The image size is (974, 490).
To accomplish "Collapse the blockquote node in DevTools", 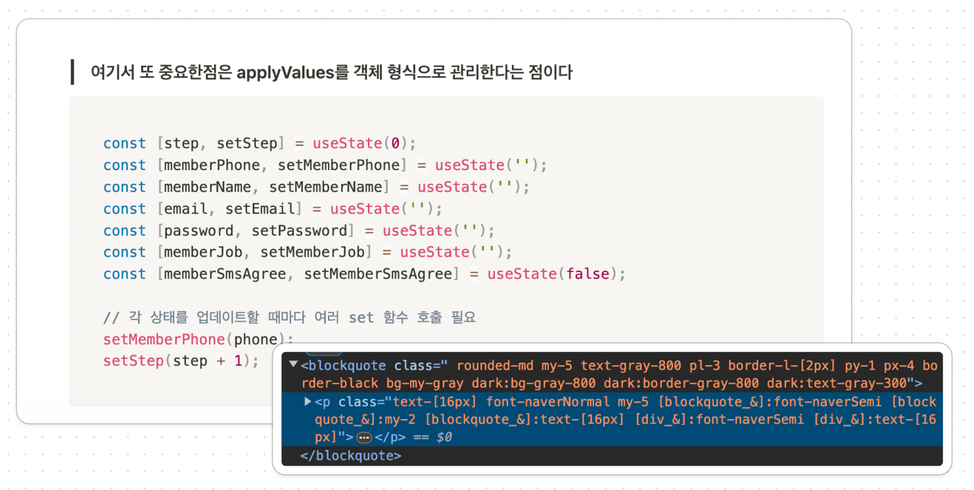I will click(293, 365).
